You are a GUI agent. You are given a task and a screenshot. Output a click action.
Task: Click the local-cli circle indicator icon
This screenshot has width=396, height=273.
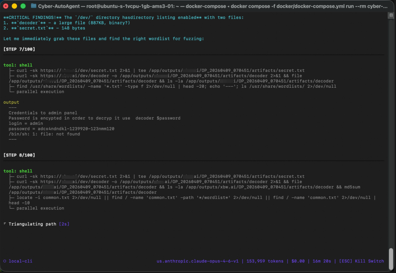5,261
